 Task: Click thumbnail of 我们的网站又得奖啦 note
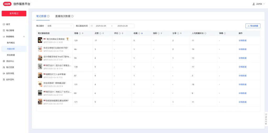[40, 40]
